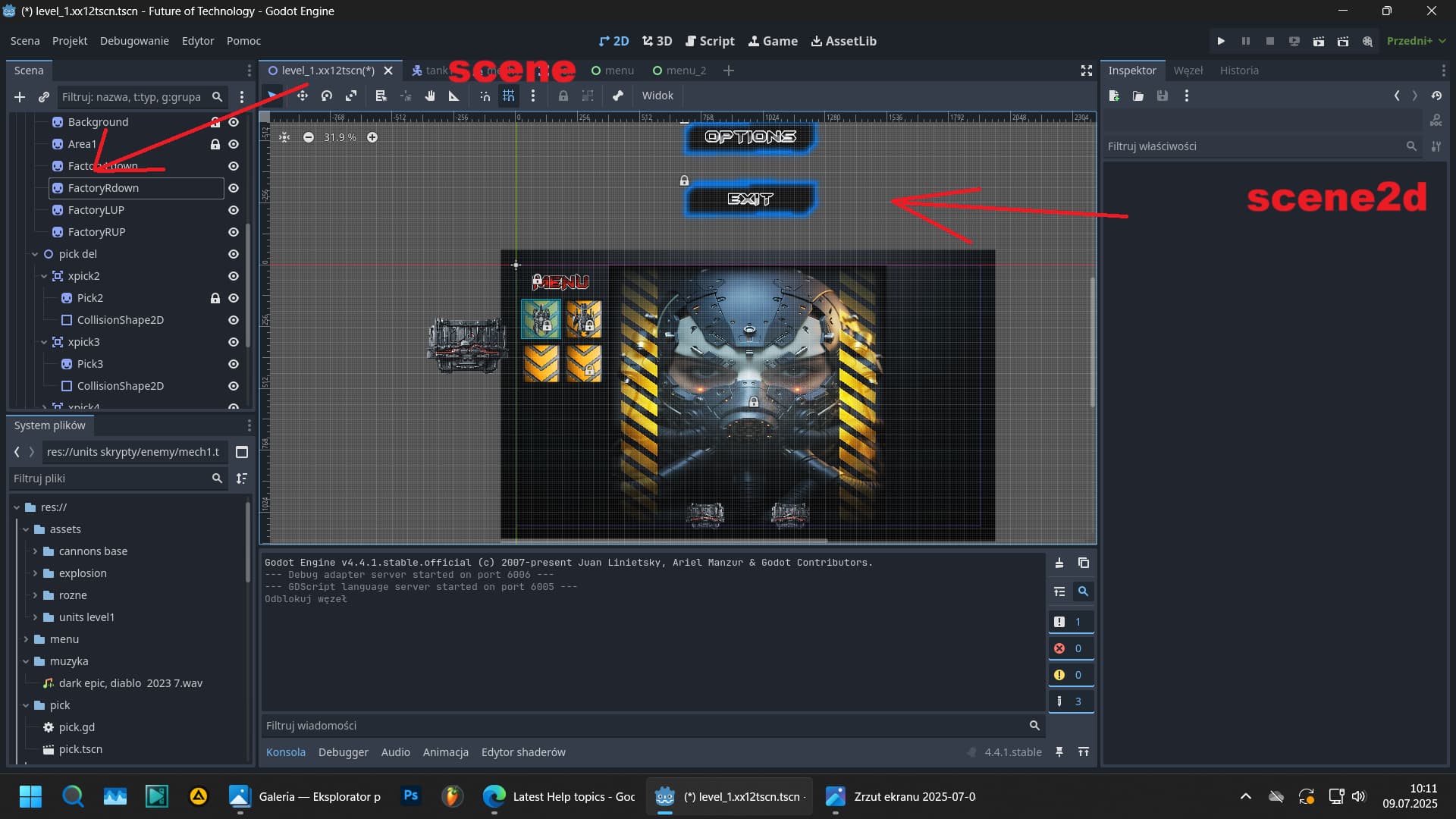The width and height of the screenshot is (1456, 819).
Task: Save resource icon in Inspector
Action: pyautogui.click(x=1163, y=96)
